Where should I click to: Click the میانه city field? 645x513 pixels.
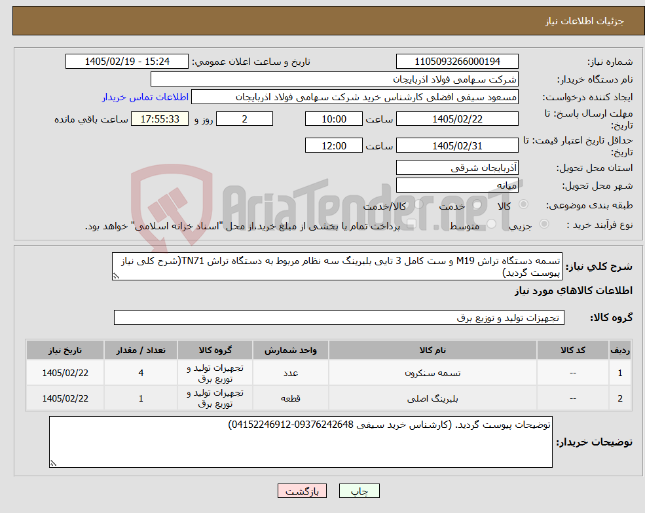(x=457, y=185)
